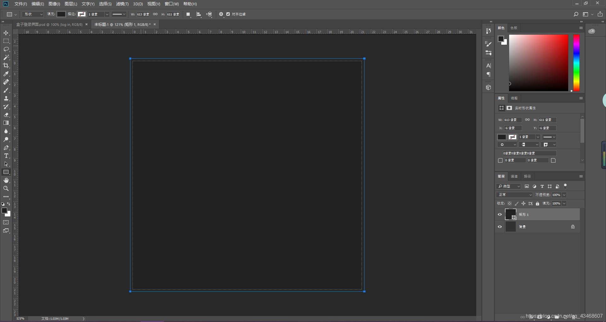This screenshot has height=322, width=606.
Task: Pick a hue on the vertical hue slider
Action: click(x=576, y=63)
